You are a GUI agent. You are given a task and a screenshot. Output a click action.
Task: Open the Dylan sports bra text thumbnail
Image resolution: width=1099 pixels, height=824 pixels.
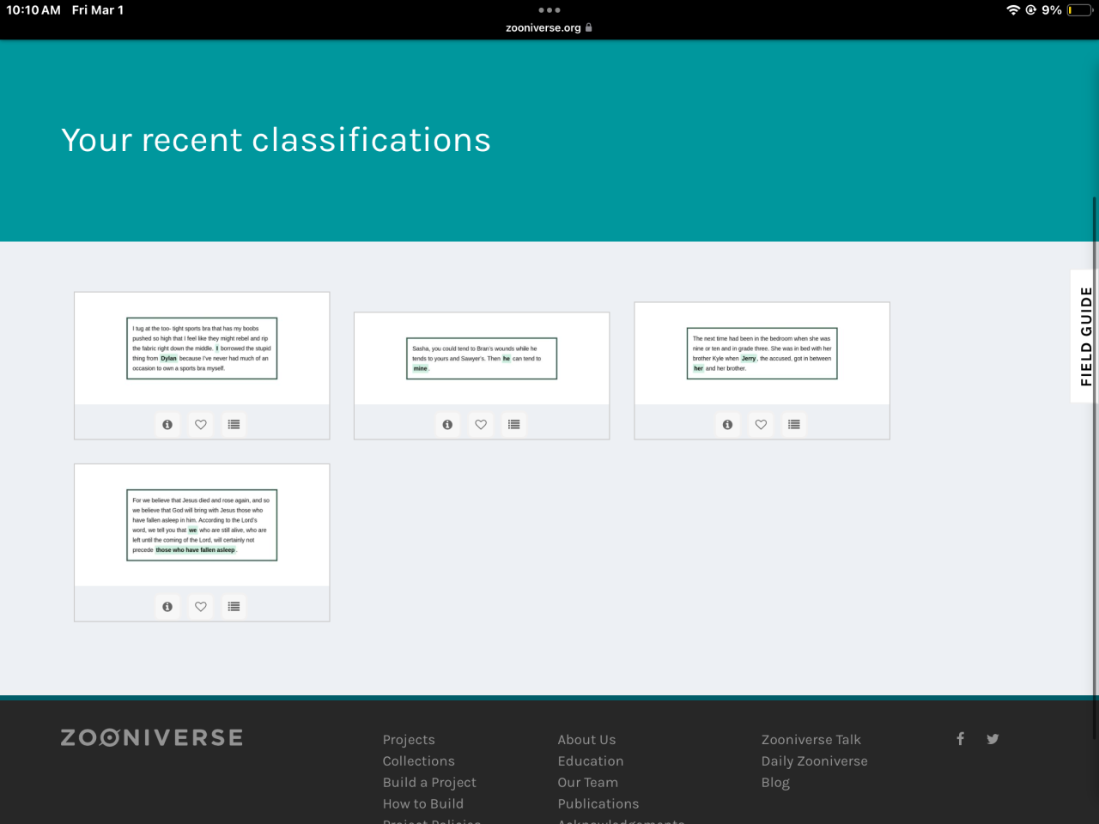coord(202,348)
